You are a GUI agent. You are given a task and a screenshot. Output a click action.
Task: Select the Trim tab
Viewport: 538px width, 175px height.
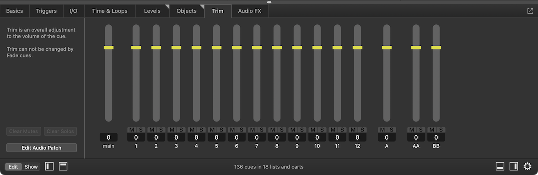point(218,11)
